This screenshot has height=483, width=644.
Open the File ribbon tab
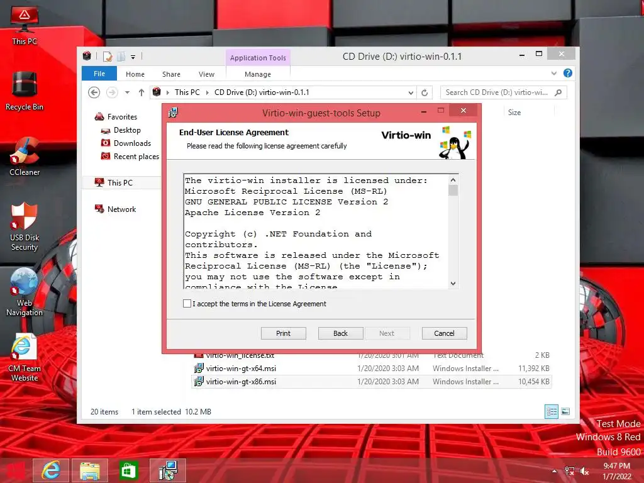99,74
